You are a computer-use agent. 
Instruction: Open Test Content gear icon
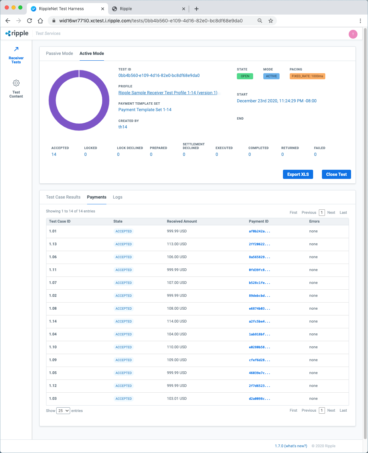(16, 83)
